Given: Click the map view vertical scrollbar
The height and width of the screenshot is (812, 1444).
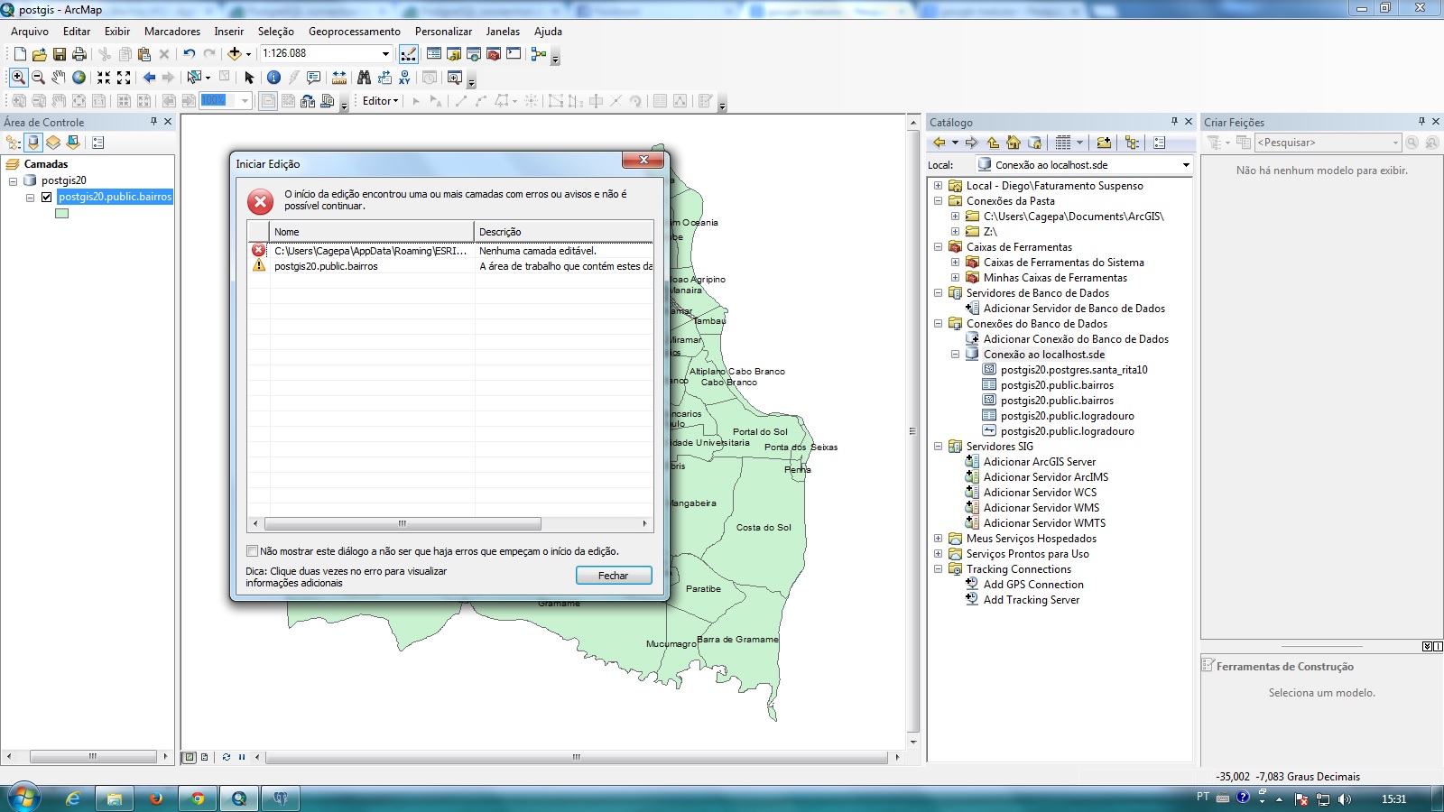Looking at the screenshot, I should point(913,431).
